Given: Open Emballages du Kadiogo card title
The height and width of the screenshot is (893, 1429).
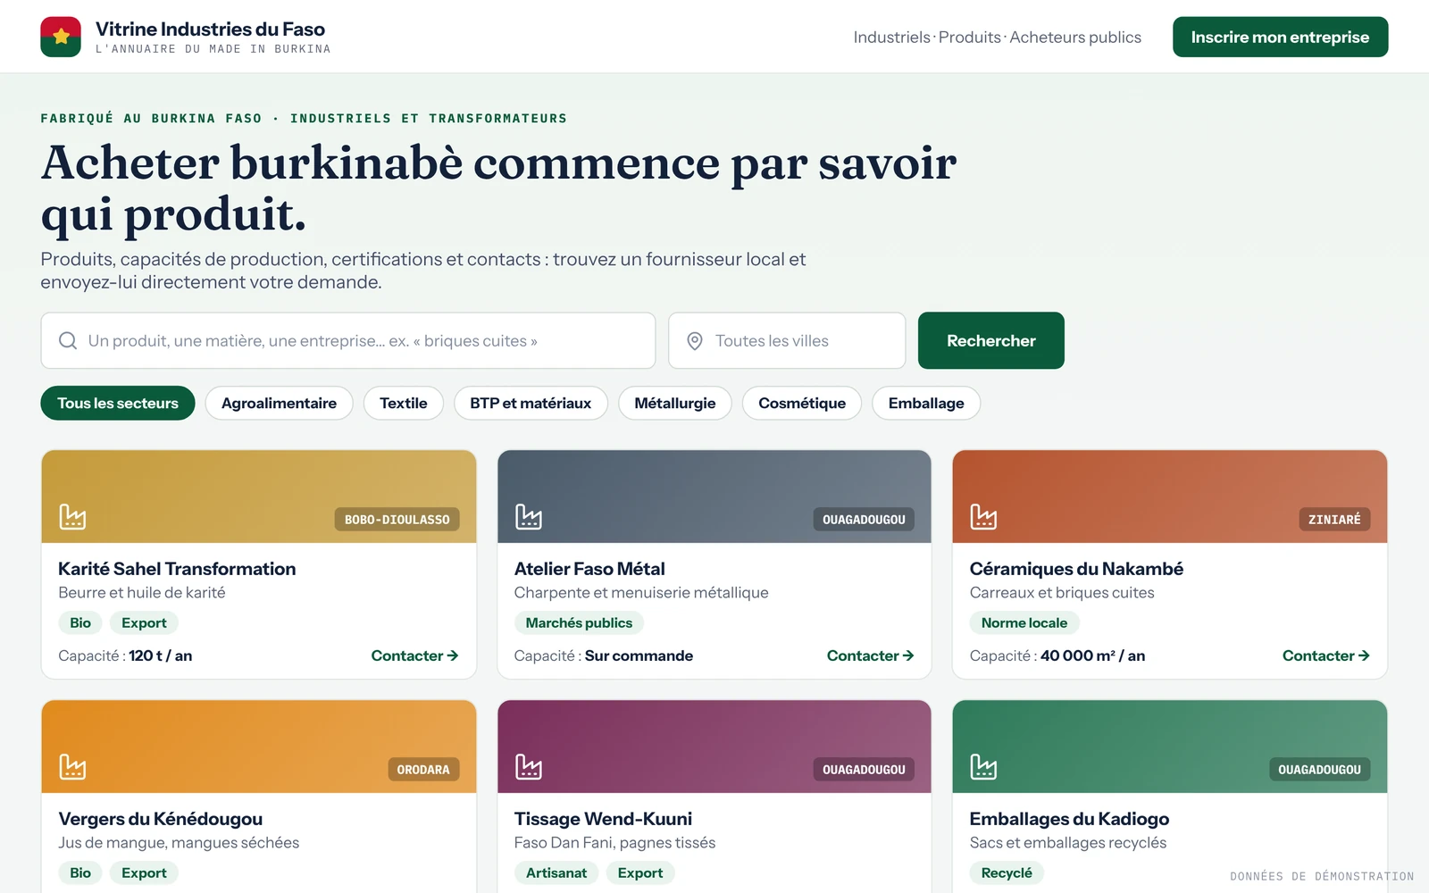Looking at the screenshot, I should pos(1069,819).
